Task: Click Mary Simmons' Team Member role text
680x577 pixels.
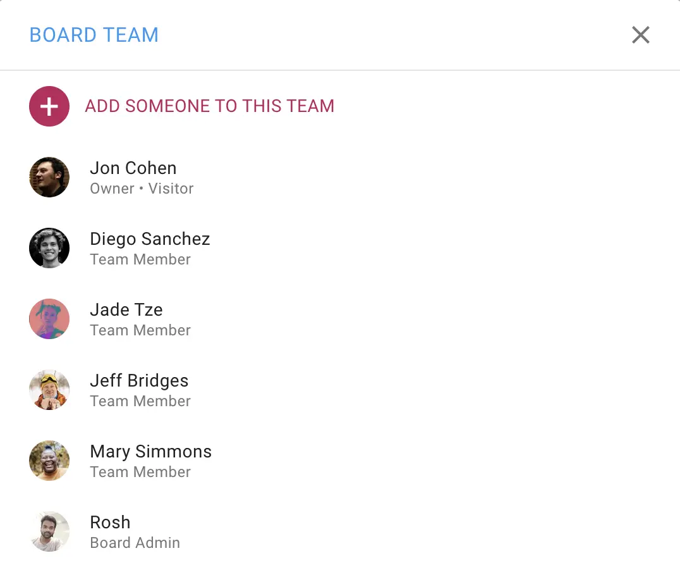Action: coord(140,472)
